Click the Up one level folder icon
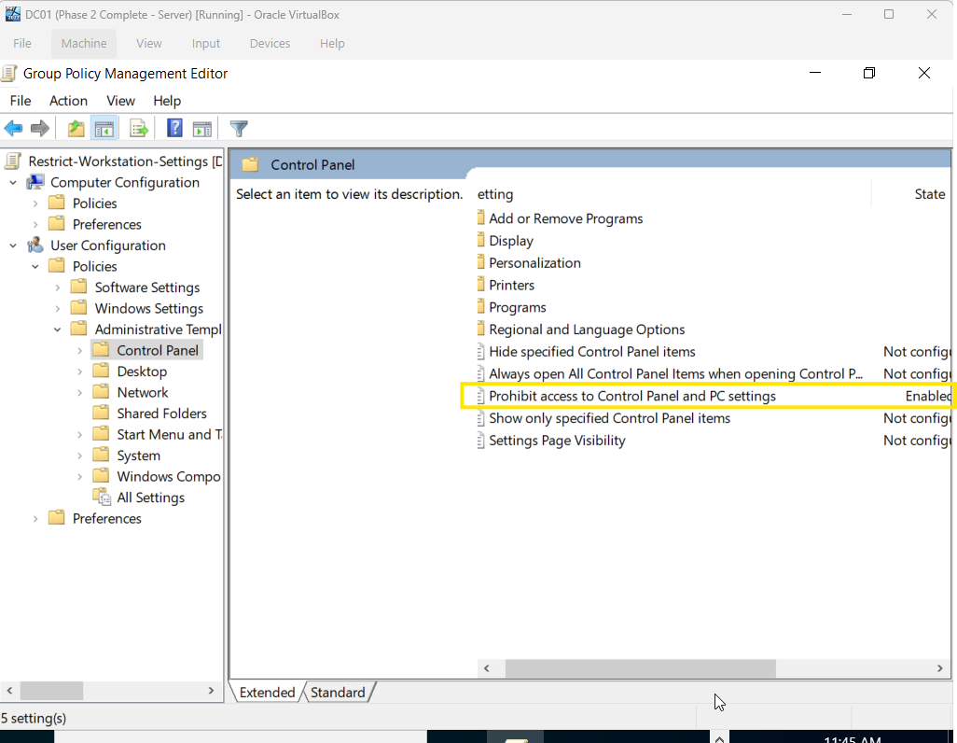957x743 pixels. click(76, 128)
